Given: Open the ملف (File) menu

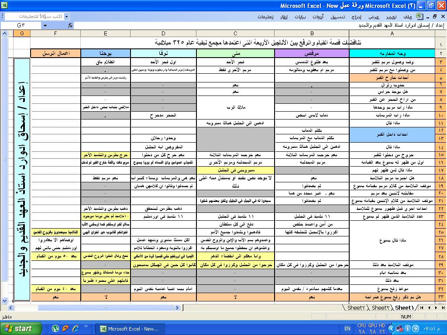Looking at the screenshot, I should [407, 17].
